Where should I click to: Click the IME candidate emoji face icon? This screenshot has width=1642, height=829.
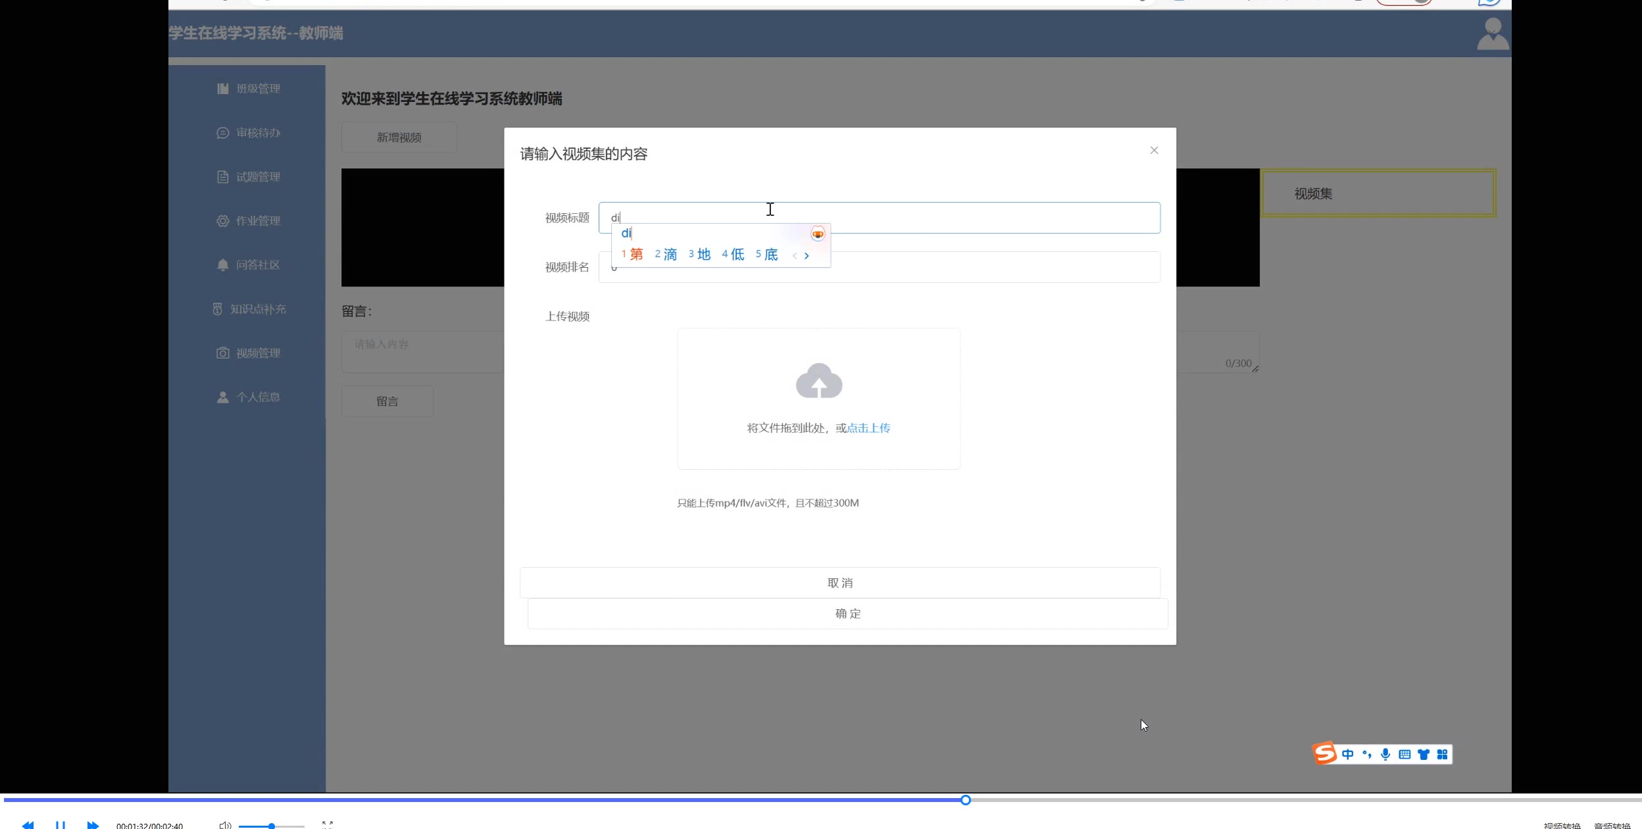tap(817, 234)
